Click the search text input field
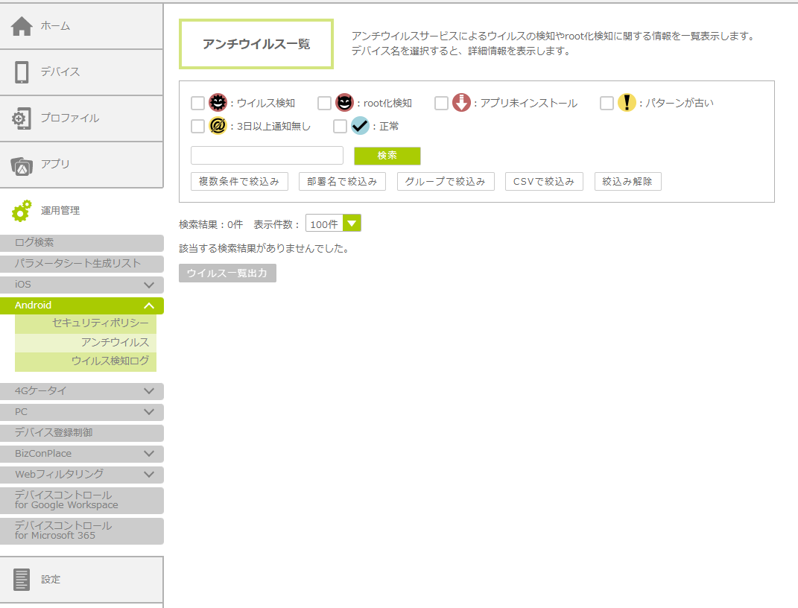This screenshot has height=608, width=798. pyautogui.click(x=267, y=155)
